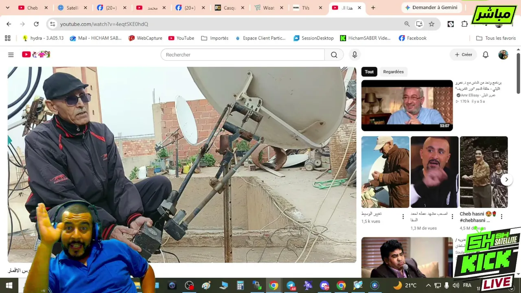Open the SessionDesktop bookmark
The image size is (521, 293).
tap(313, 38)
